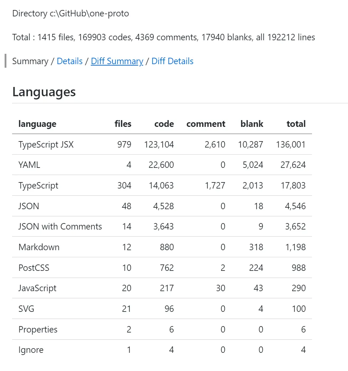Click the 224 blank value

pyautogui.click(x=256, y=268)
